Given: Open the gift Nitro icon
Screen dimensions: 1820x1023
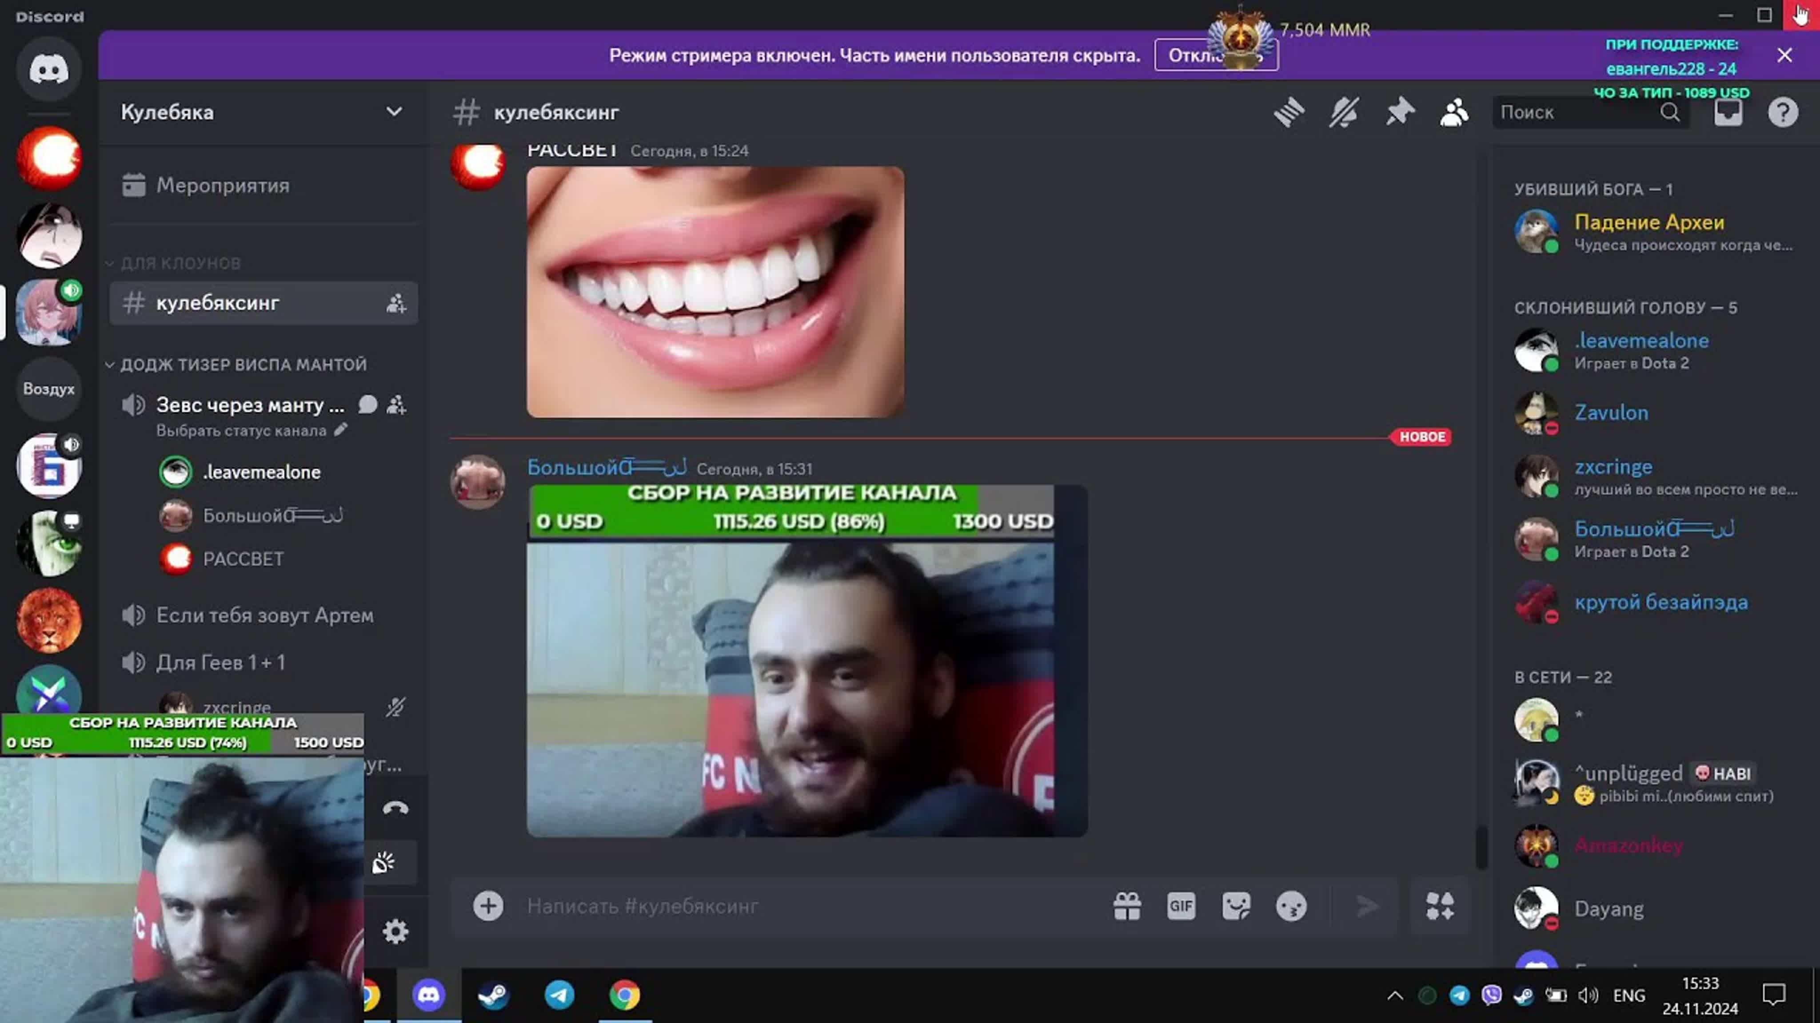Looking at the screenshot, I should 1127,906.
